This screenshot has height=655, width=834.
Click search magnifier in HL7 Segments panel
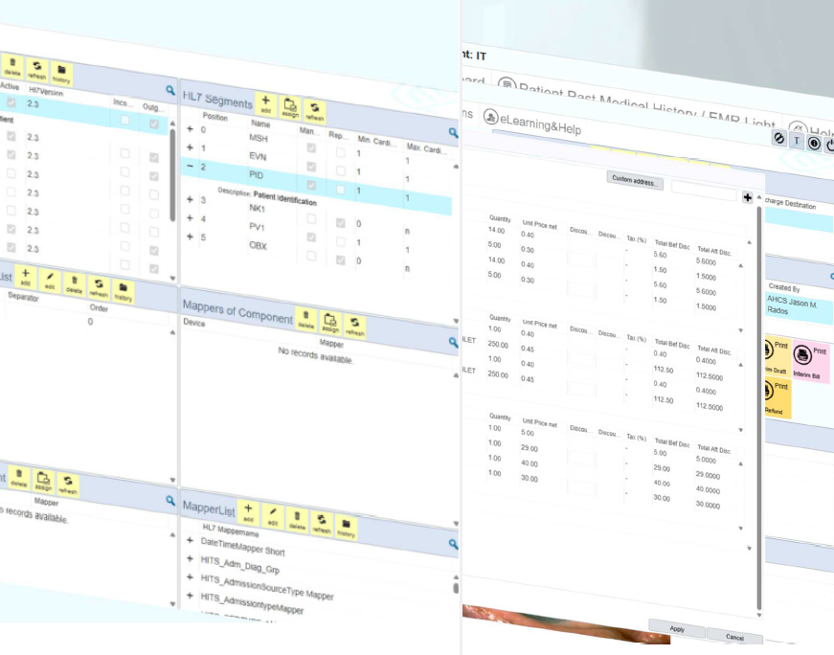pos(453,133)
